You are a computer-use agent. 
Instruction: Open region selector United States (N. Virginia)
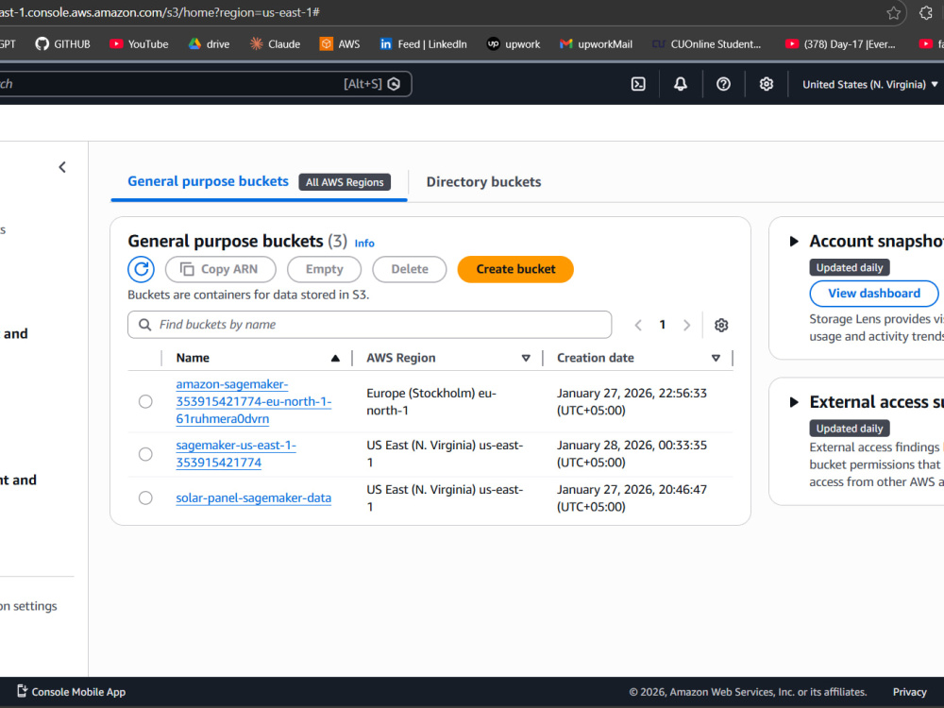(x=870, y=84)
